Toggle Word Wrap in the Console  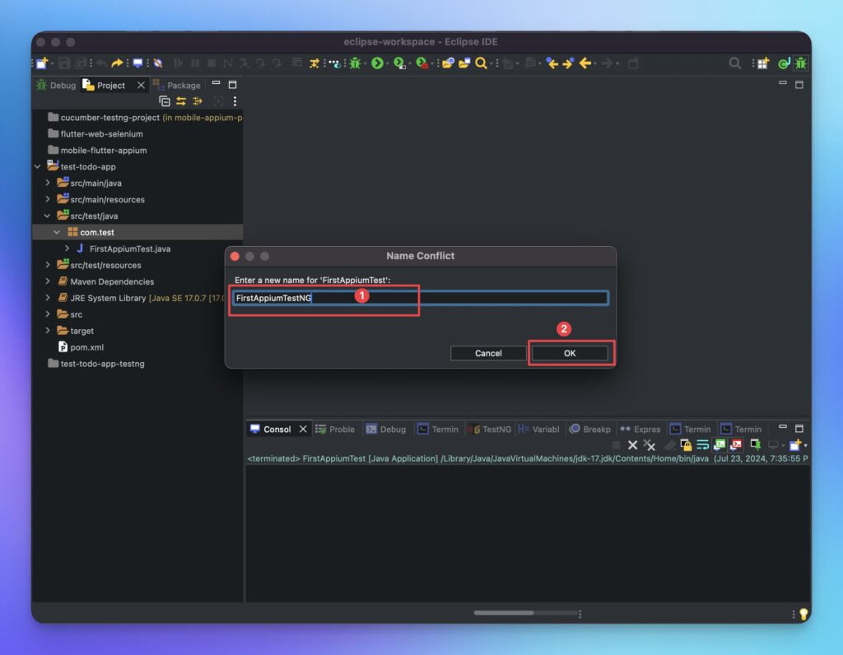(702, 445)
